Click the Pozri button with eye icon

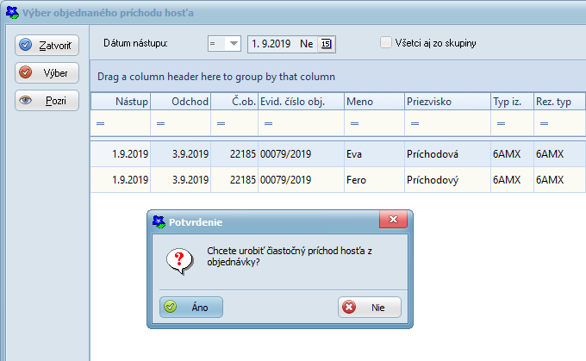tap(47, 100)
